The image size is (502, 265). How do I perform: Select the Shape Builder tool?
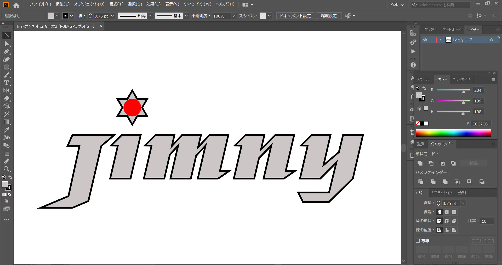pos(7,106)
